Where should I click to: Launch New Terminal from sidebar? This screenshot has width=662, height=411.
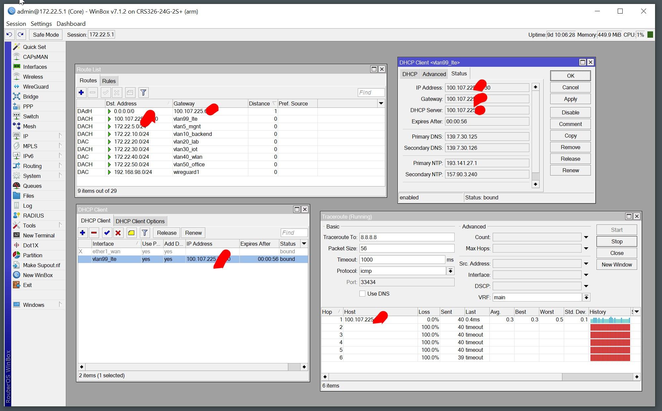(39, 235)
